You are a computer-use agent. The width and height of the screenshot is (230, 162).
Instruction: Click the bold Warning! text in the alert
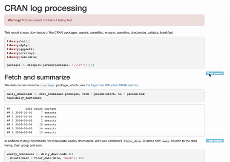coord(14,20)
